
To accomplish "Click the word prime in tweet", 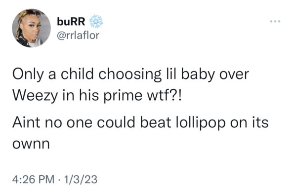I will [x=123, y=96].
